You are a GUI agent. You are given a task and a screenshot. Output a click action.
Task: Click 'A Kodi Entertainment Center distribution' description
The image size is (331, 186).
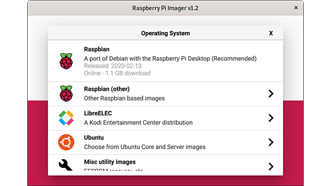(138, 122)
